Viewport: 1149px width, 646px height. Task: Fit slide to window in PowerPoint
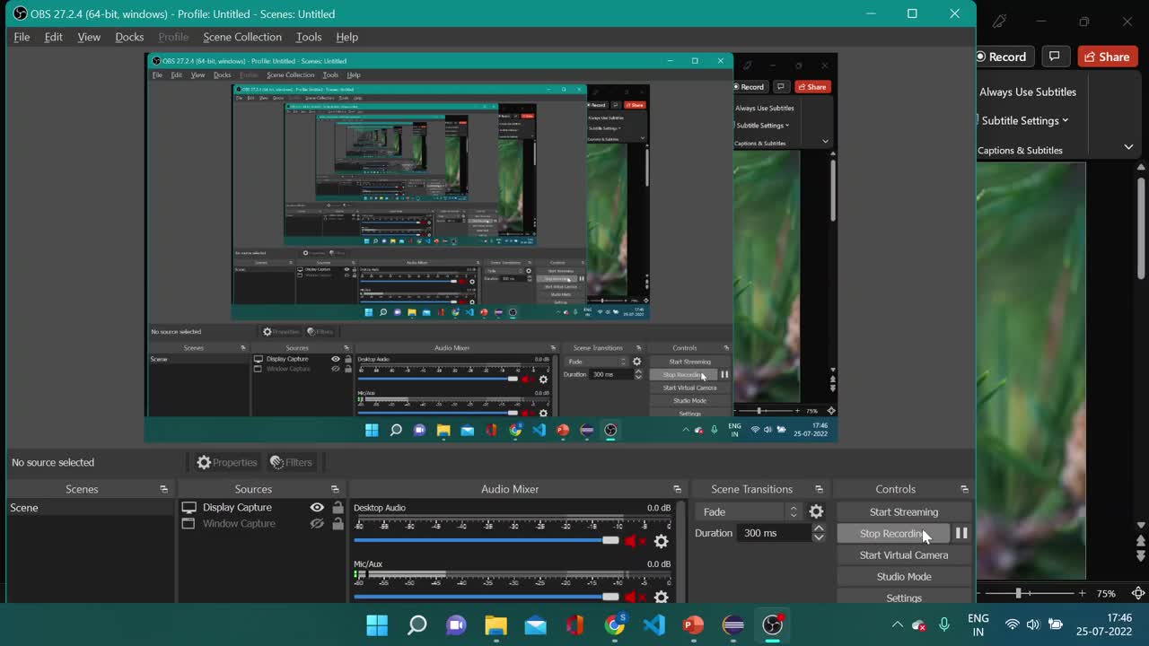(1138, 593)
